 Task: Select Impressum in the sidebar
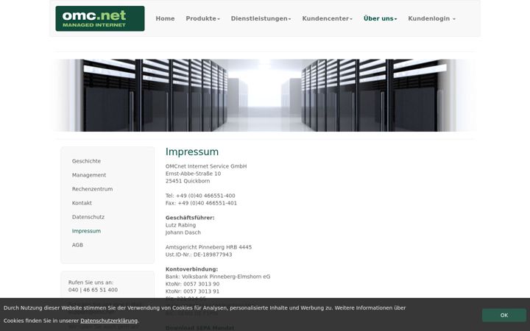click(x=86, y=231)
